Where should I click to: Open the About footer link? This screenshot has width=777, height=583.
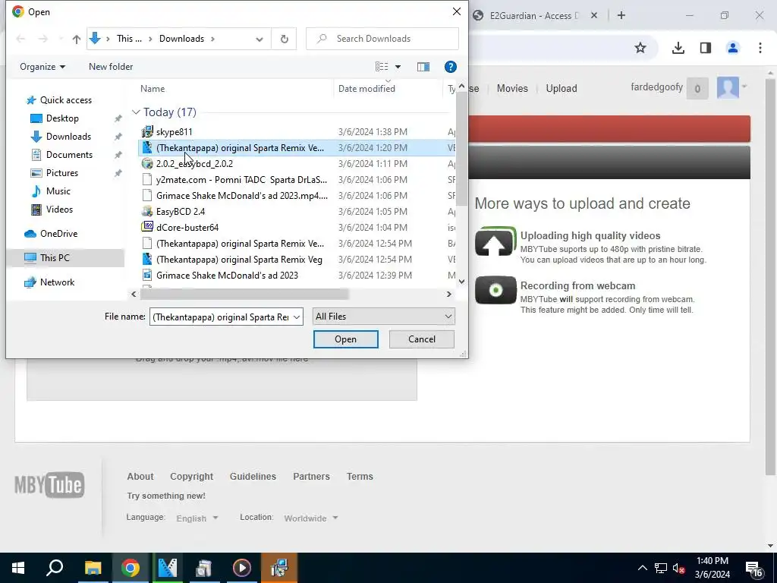pyautogui.click(x=140, y=477)
